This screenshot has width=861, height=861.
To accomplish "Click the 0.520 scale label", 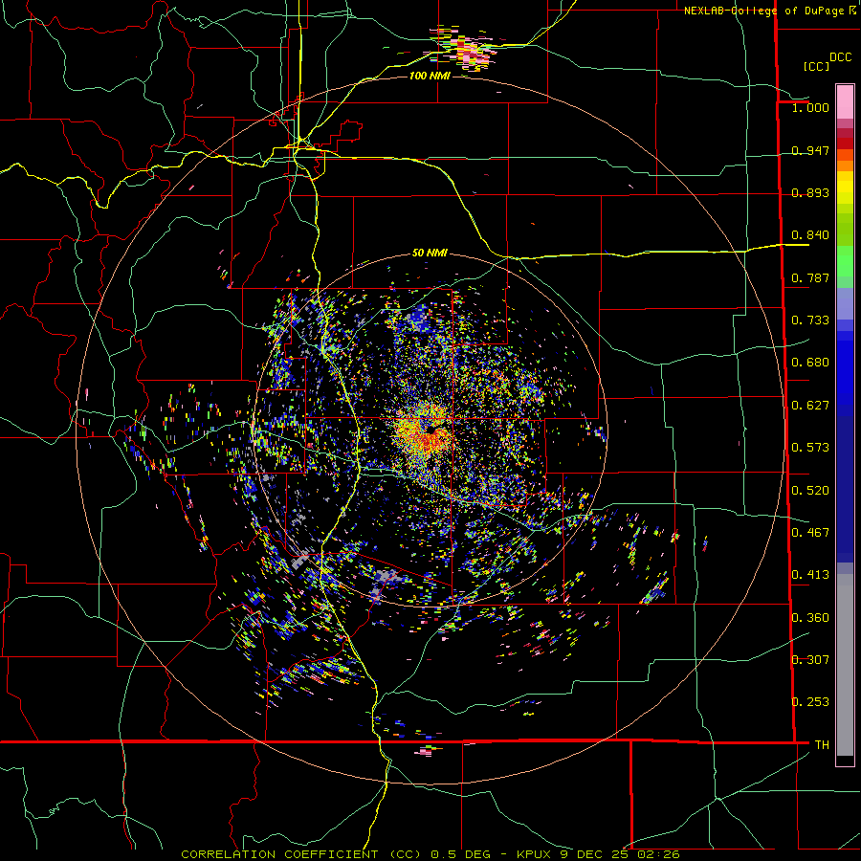I will click(x=810, y=491).
